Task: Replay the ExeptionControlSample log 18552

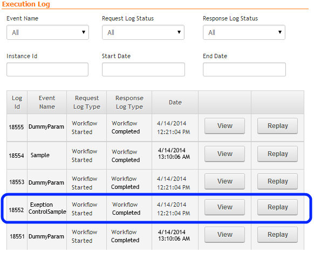Action: tap(277, 207)
